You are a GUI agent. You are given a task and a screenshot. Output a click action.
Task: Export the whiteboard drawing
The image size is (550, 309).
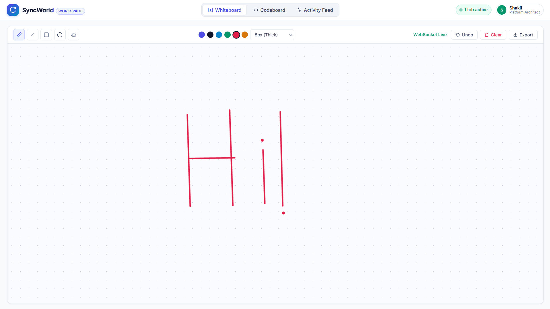click(x=523, y=35)
